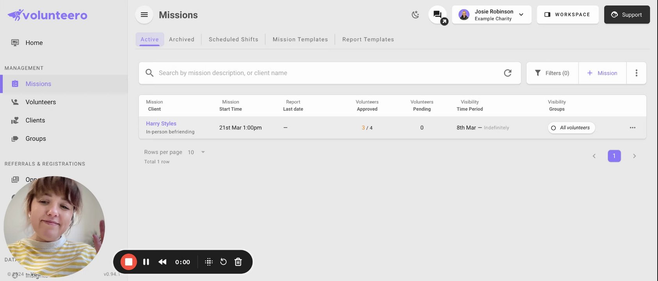Open the Mission Templates tab

pos(300,39)
